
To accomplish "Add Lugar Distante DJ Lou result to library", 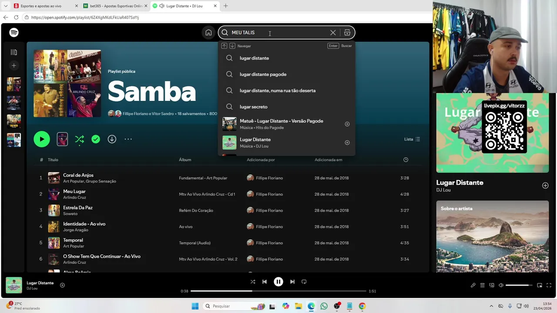I will (347, 143).
